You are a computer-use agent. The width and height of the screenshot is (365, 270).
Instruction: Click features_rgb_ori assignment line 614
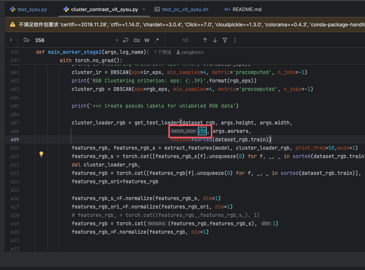(x=115, y=182)
